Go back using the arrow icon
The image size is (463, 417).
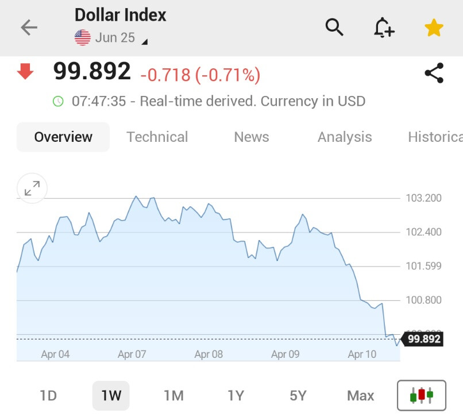click(x=29, y=28)
